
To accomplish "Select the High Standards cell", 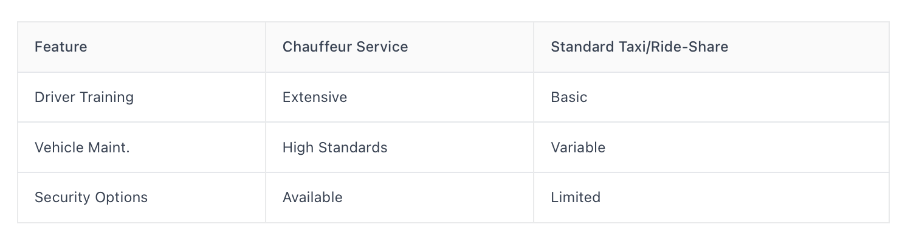I will point(335,147).
